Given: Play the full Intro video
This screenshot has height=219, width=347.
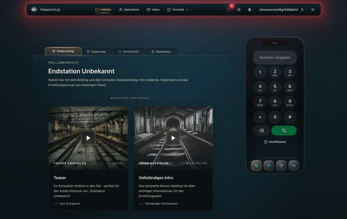Looking at the screenshot, I should [173, 138].
